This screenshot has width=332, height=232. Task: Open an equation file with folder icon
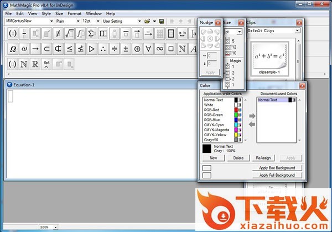click(147, 21)
